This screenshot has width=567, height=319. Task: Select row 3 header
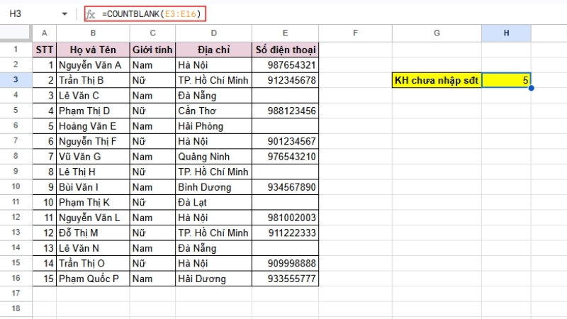tap(16, 80)
